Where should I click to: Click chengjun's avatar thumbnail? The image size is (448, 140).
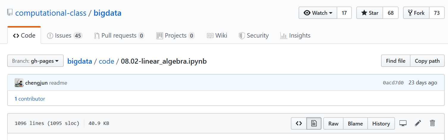19,83
